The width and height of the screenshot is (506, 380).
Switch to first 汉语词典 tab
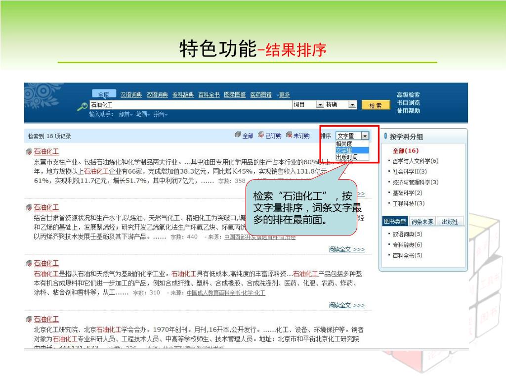click(131, 95)
